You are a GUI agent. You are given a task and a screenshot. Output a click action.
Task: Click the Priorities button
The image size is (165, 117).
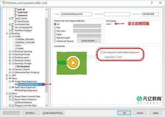coord(31,113)
